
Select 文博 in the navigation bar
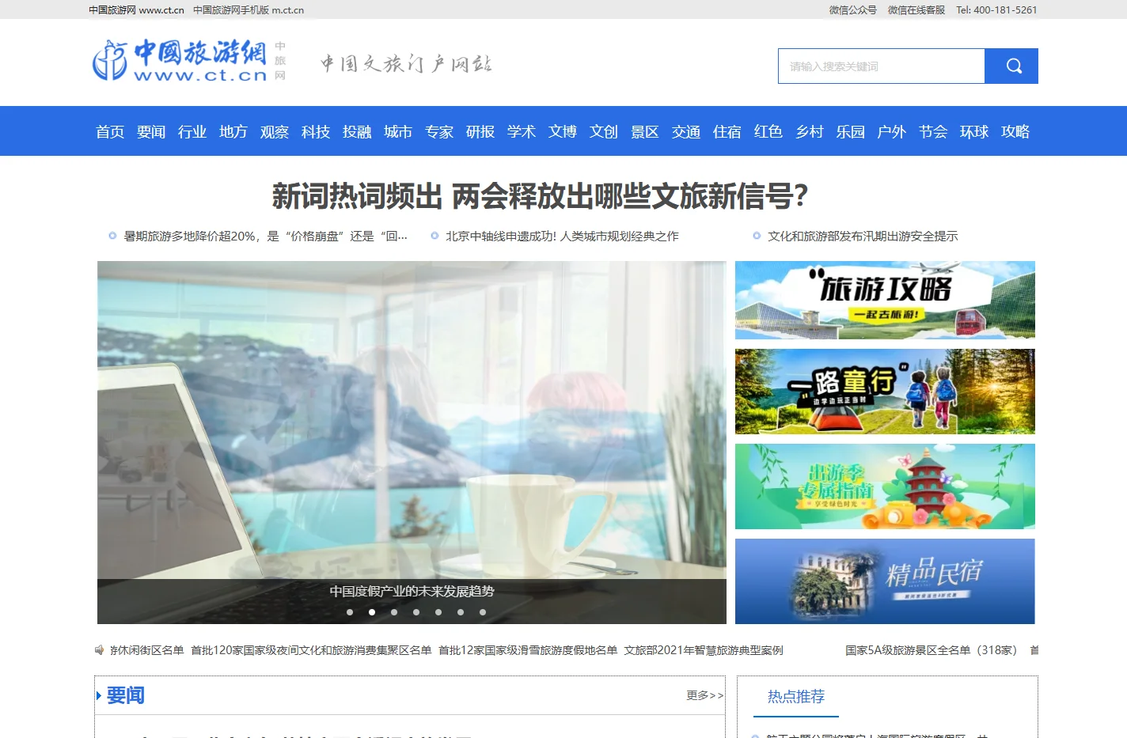[x=563, y=132]
